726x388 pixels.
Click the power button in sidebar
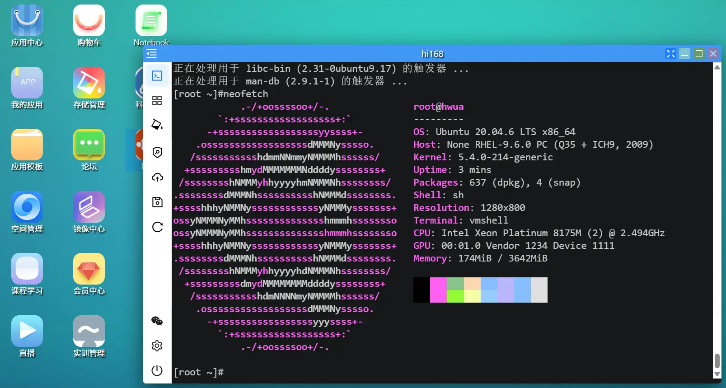157,370
